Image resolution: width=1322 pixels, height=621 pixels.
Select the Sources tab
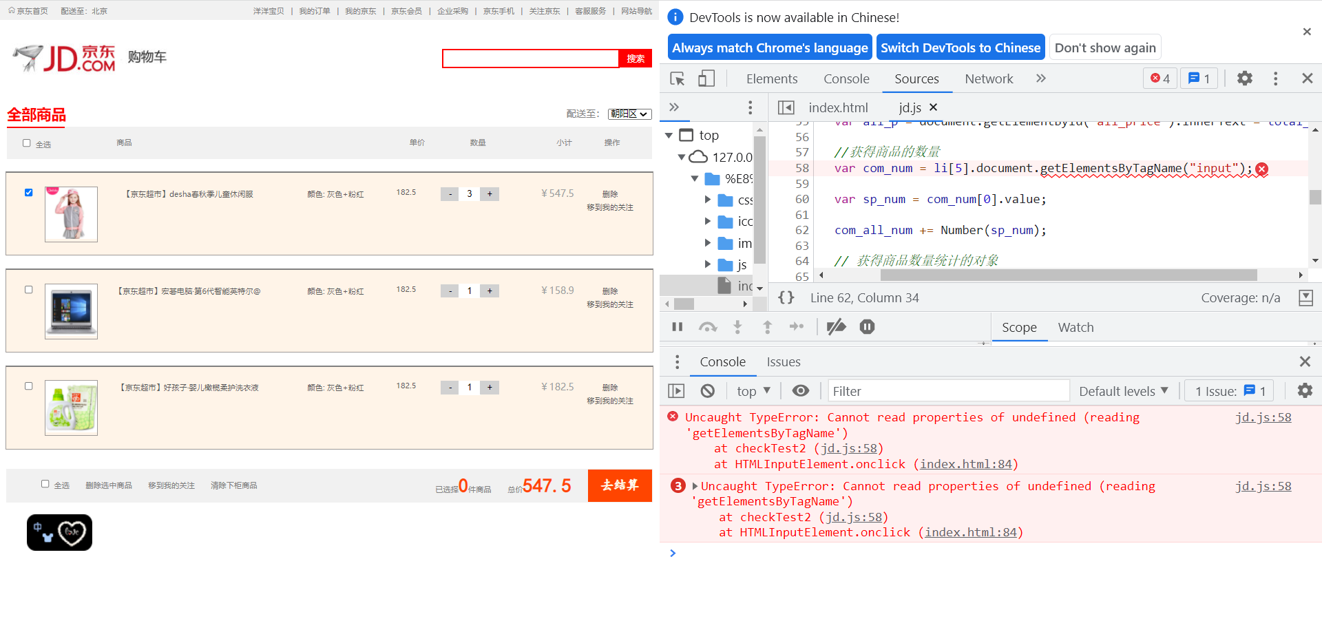[916, 78]
